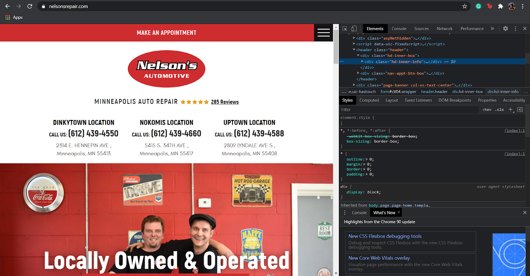Viewport: 530px width, 276px height.
Task: Switch to the Elements tab
Action: coord(375,28)
